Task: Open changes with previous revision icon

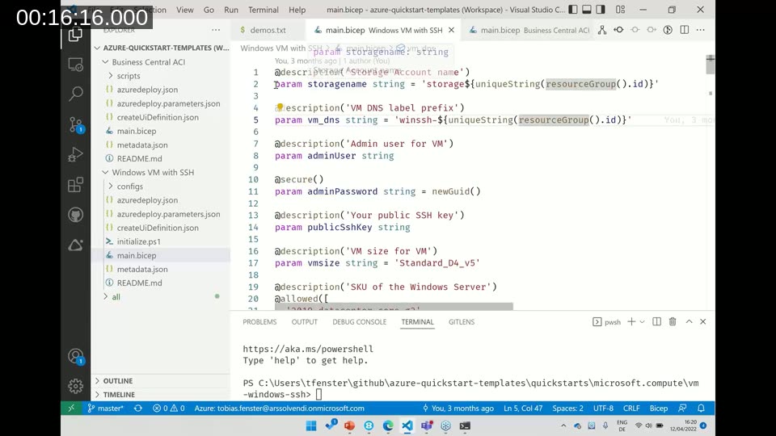Action: (x=618, y=30)
